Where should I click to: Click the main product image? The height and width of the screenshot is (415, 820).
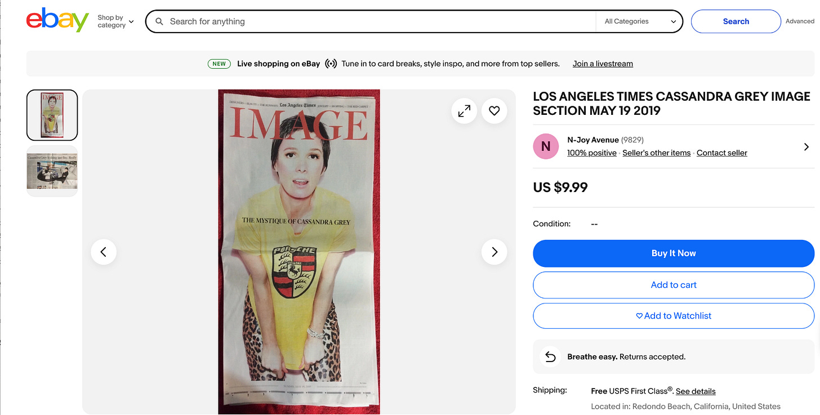299,252
